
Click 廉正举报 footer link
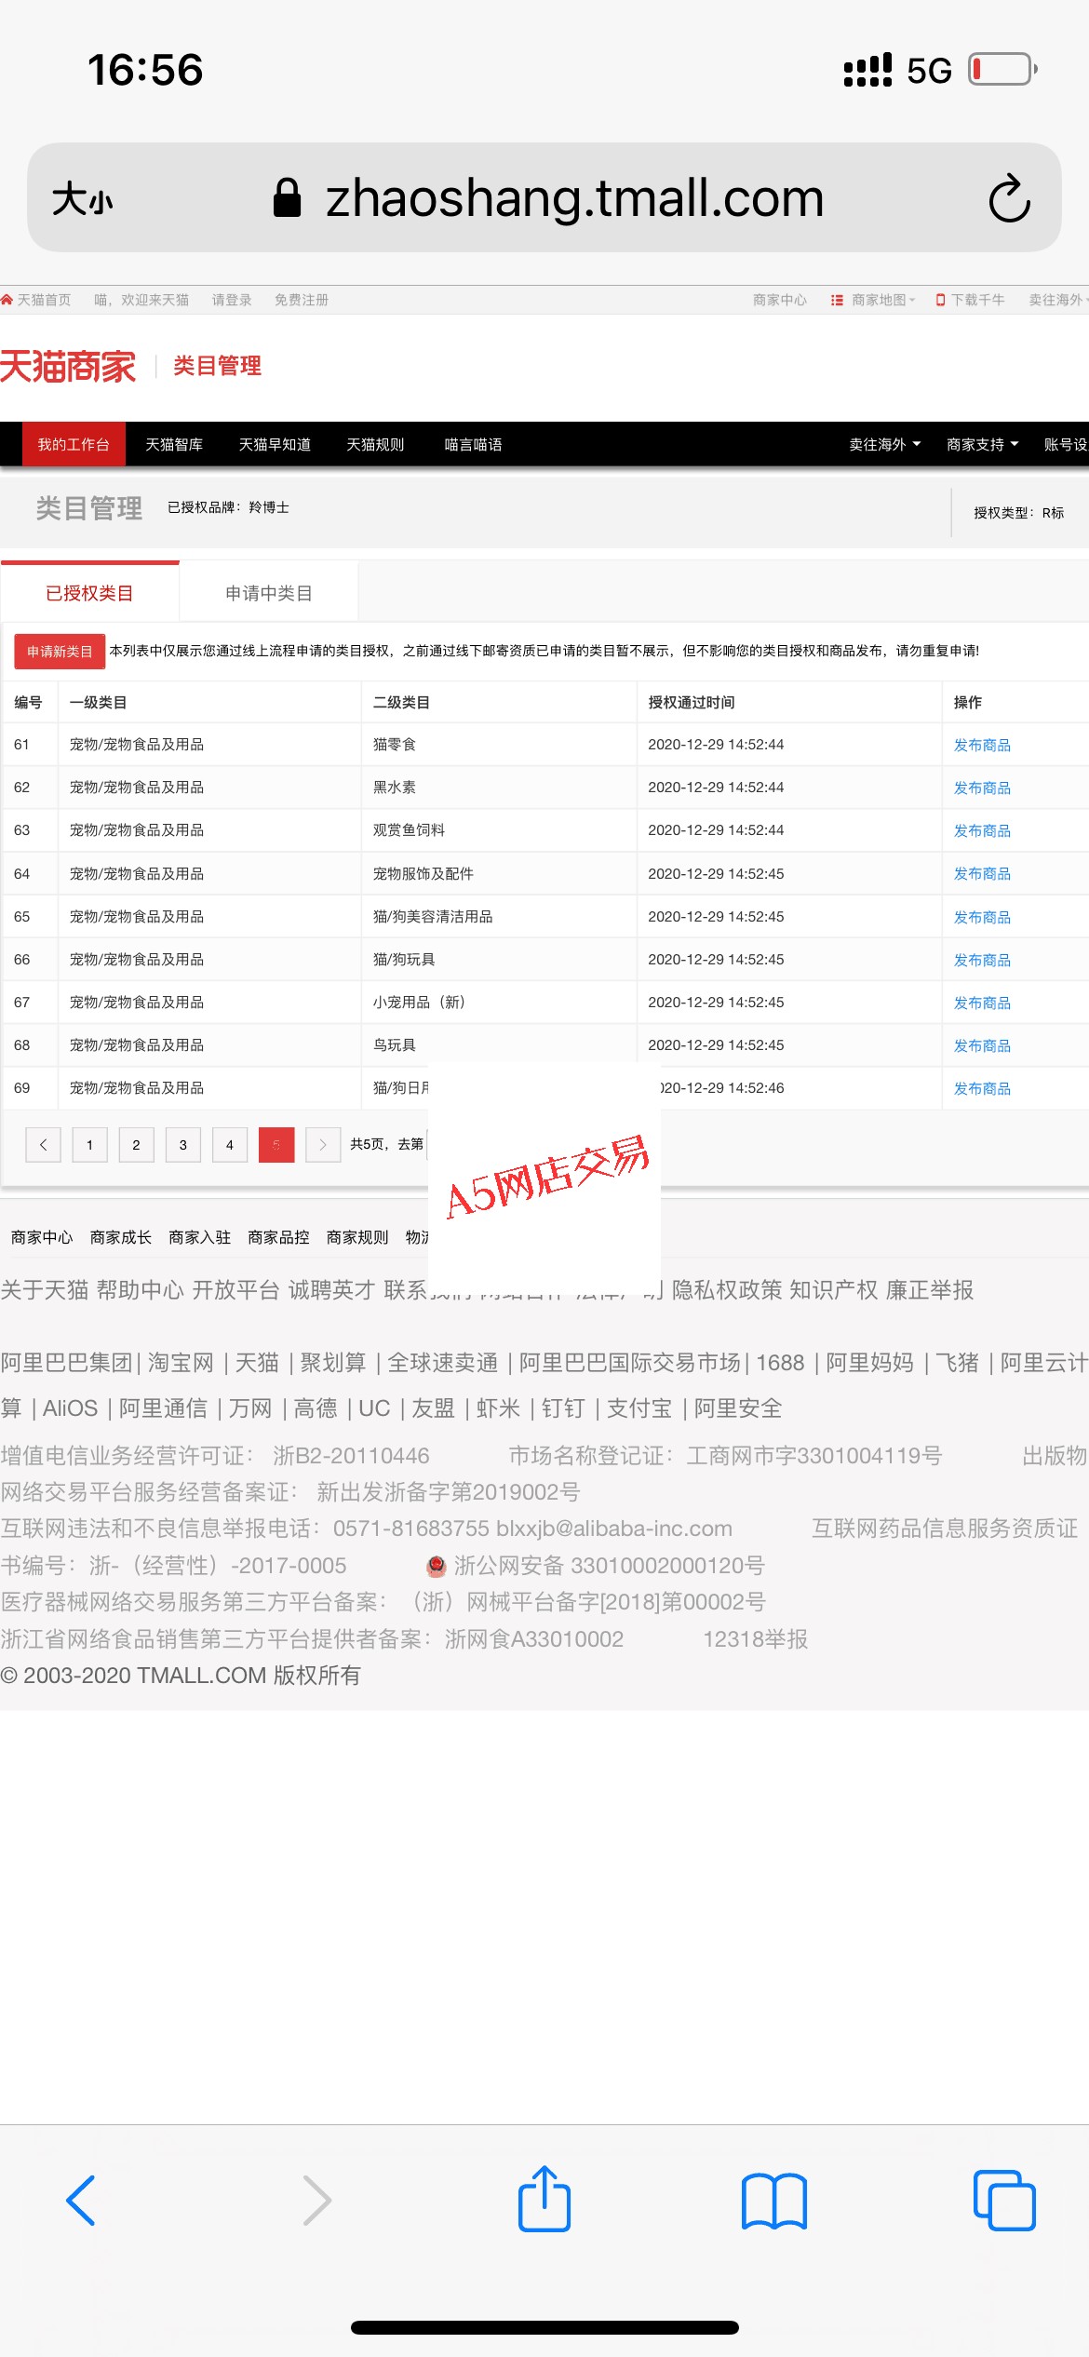(930, 1289)
